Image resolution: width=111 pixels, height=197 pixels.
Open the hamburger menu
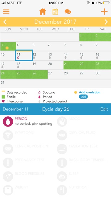pyautogui.click(x=6, y=11)
